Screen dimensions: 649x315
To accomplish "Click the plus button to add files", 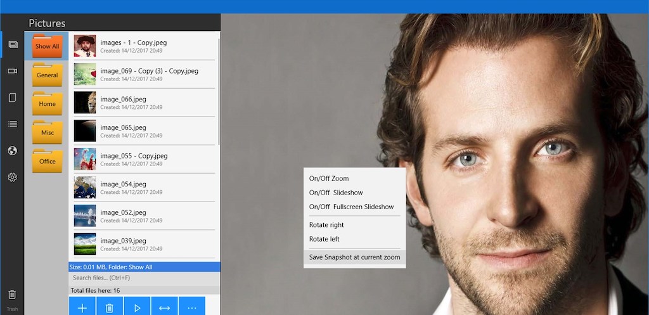I will point(82,307).
